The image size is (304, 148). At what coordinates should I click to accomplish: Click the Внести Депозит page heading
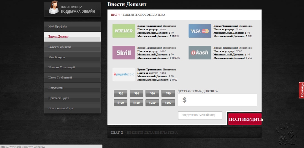pyautogui.click(x=127, y=4)
